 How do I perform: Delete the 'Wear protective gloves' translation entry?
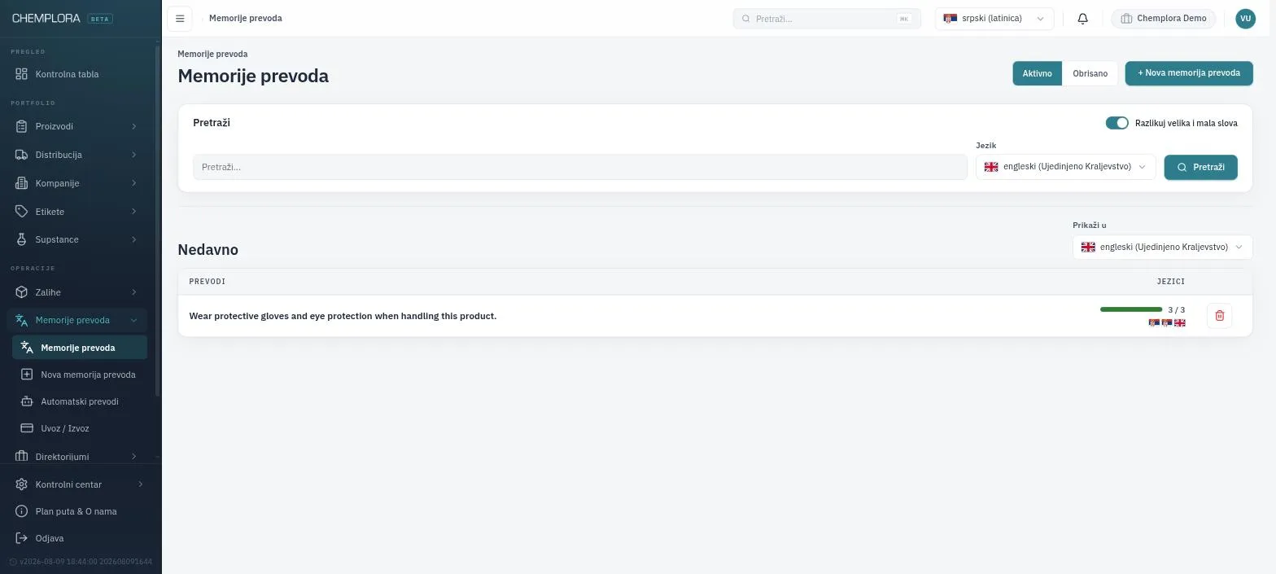pyautogui.click(x=1219, y=316)
